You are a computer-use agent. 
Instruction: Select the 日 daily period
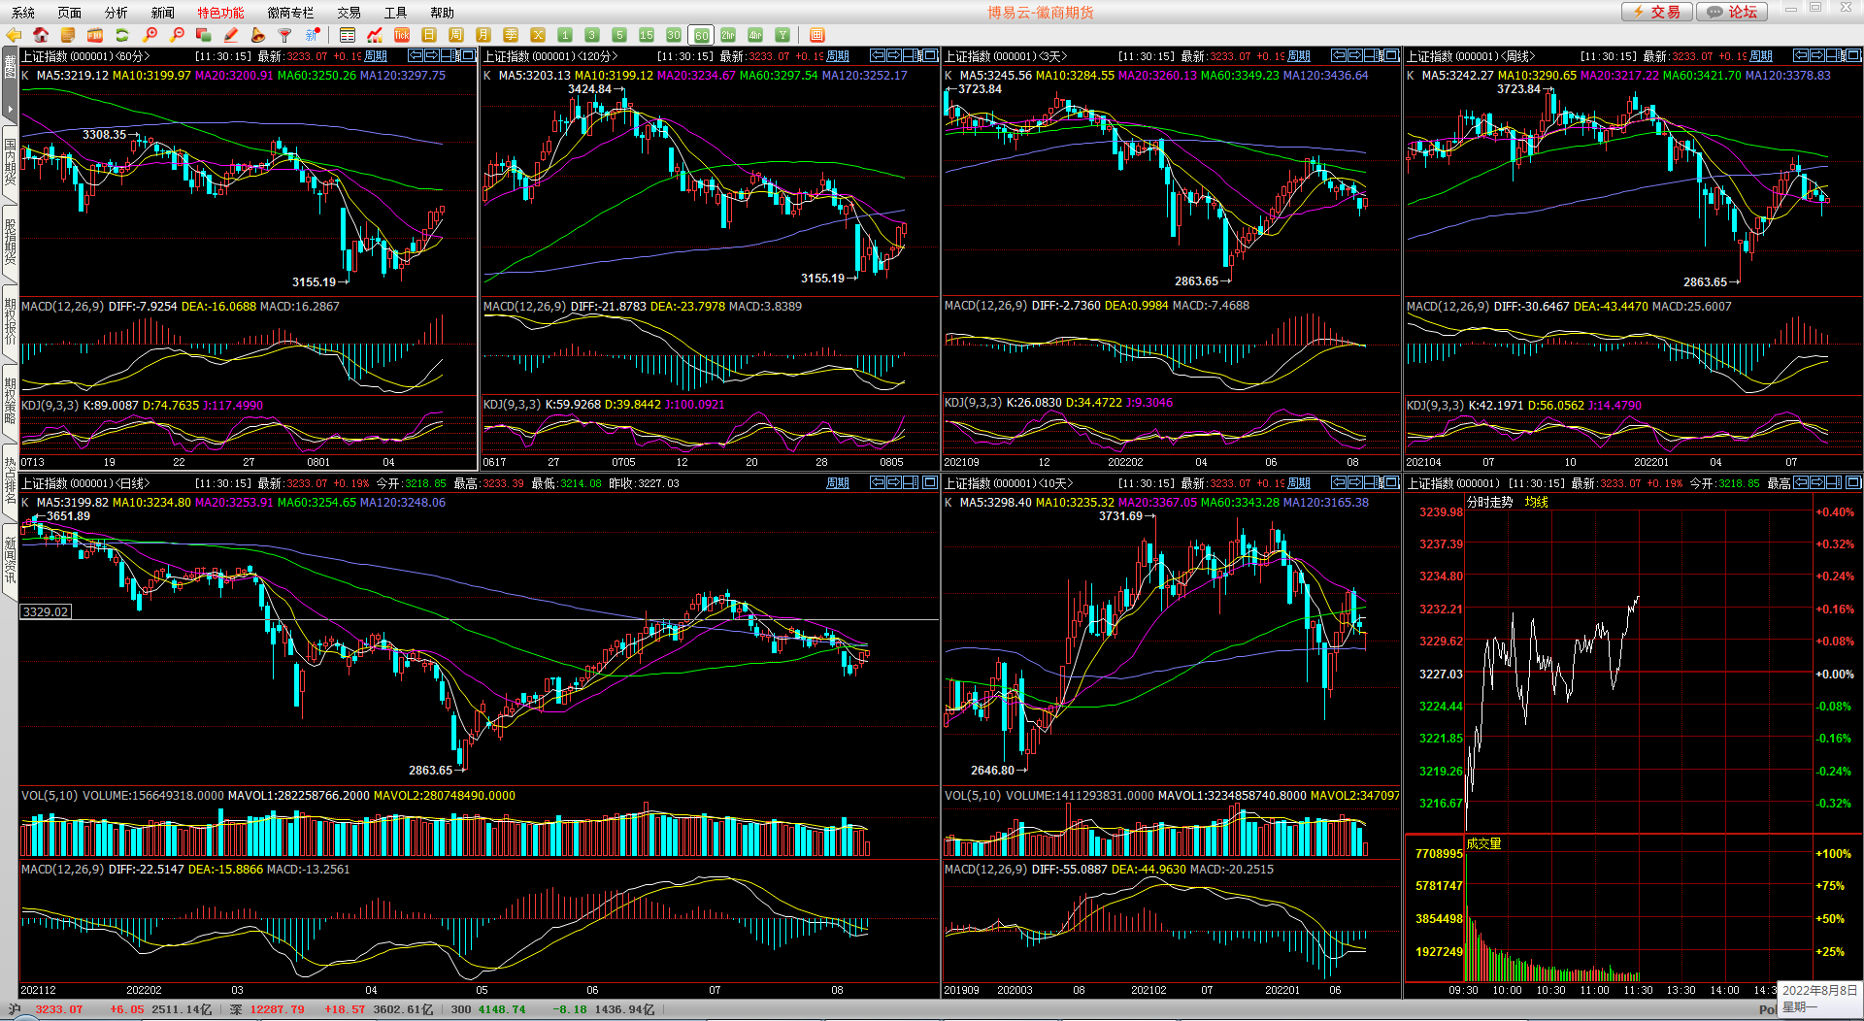click(x=429, y=35)
